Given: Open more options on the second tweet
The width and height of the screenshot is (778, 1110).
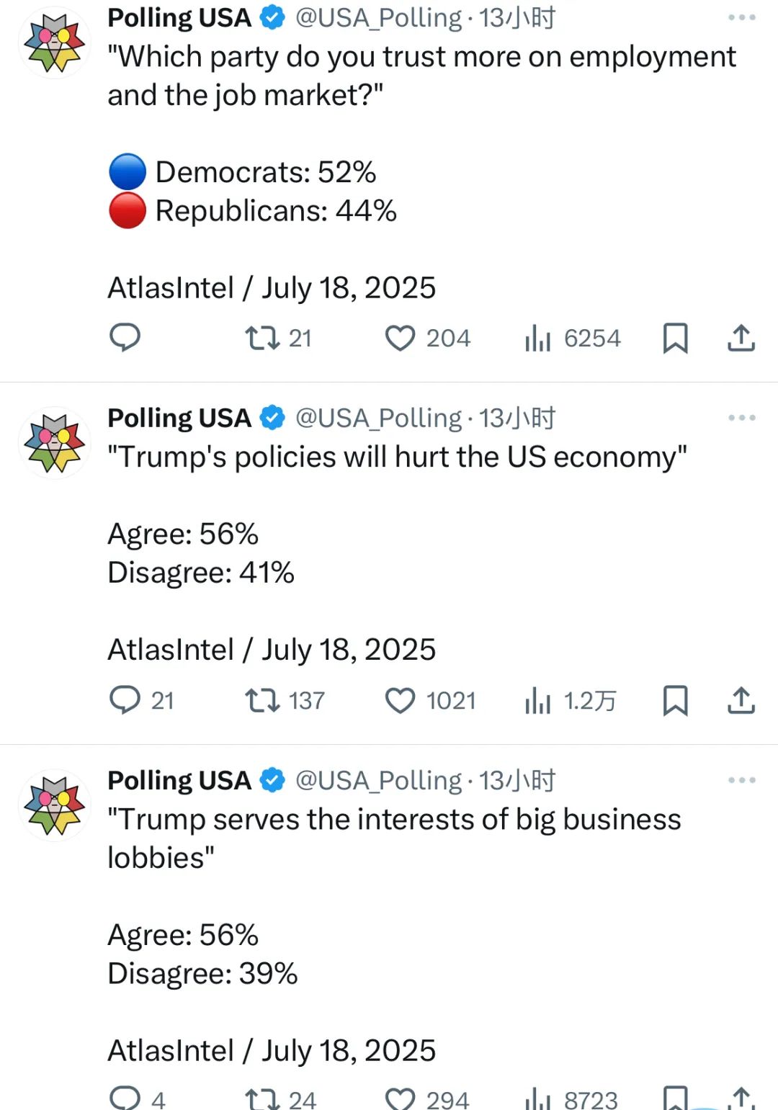Looking at the screenshot, I should click(741, 418).
